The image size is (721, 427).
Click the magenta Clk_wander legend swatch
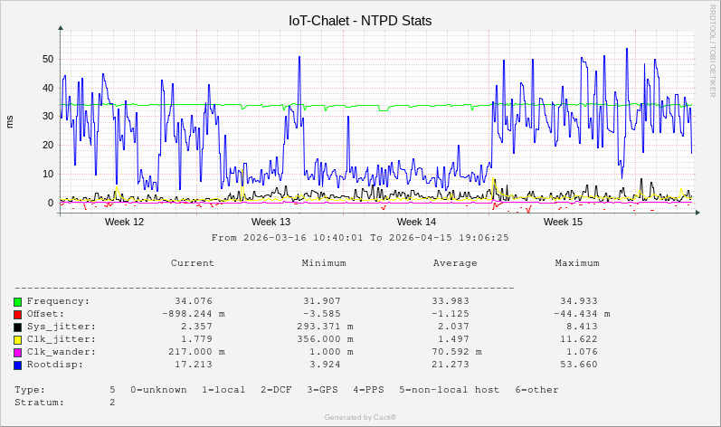click(17, 352)
